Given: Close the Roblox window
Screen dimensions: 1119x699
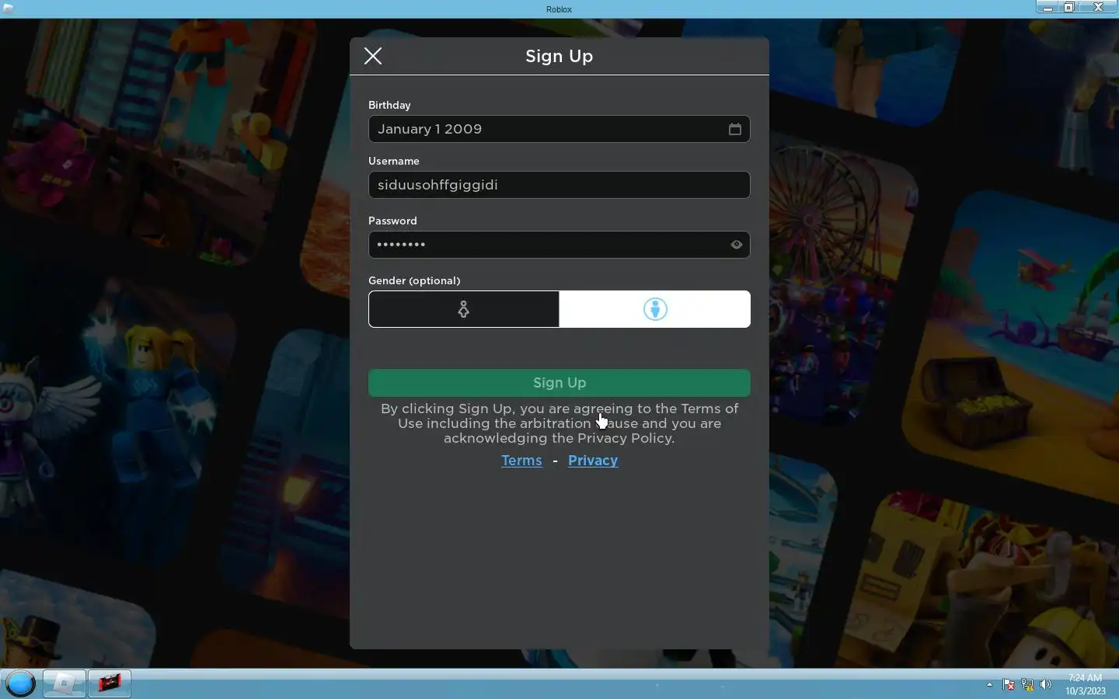Looking at the screenshot, I should pyautogui.click(x=1099, y=8).
